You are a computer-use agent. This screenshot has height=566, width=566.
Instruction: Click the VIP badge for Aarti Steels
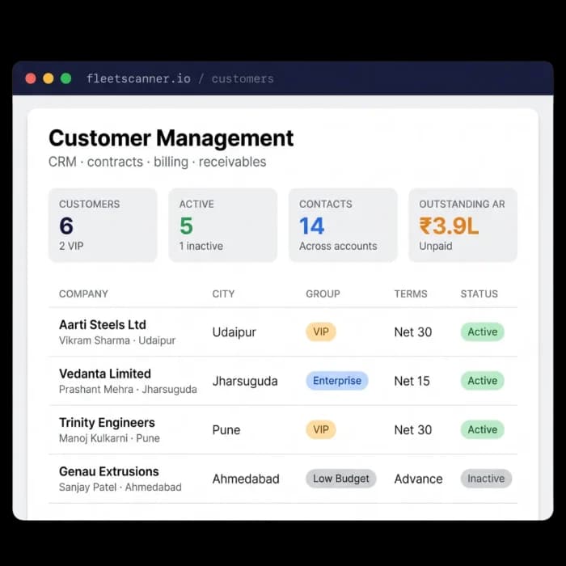point(321,332)
